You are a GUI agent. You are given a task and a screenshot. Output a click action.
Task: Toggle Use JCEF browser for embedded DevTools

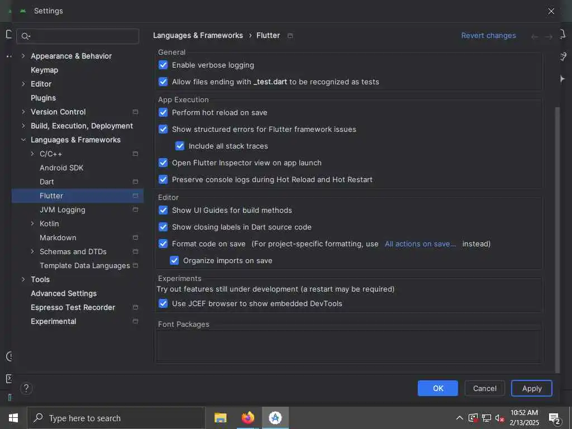[163, 303]
